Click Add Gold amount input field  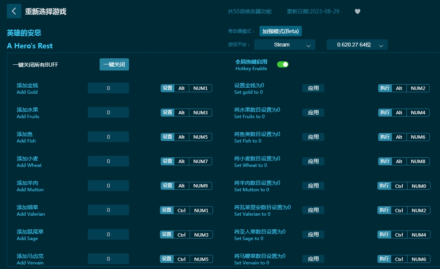(x=108, y=88)
